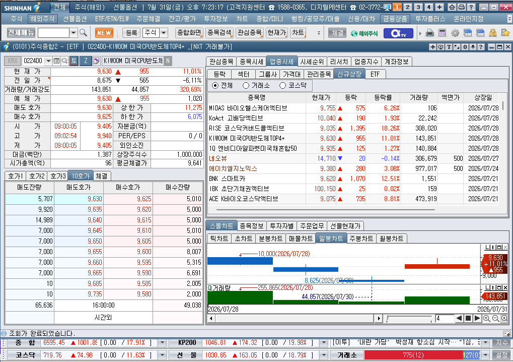Click the add-screen icon in status bar
The width and height of the screenshot is (513, 362).
[x=506, y=333]
